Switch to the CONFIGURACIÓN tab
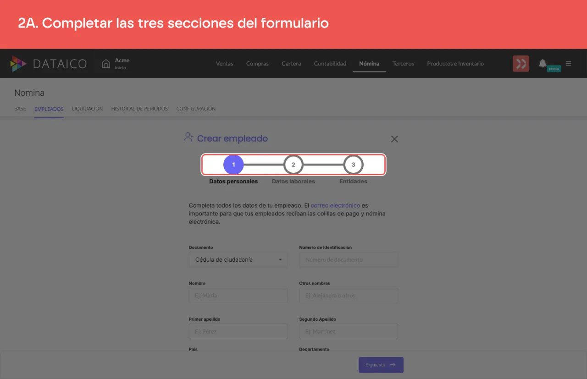 click(x=196, y=109)
